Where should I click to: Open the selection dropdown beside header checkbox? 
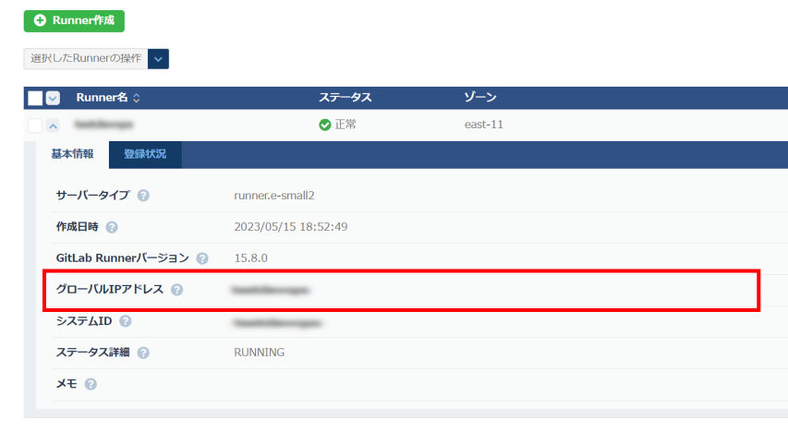click(53, 98)
